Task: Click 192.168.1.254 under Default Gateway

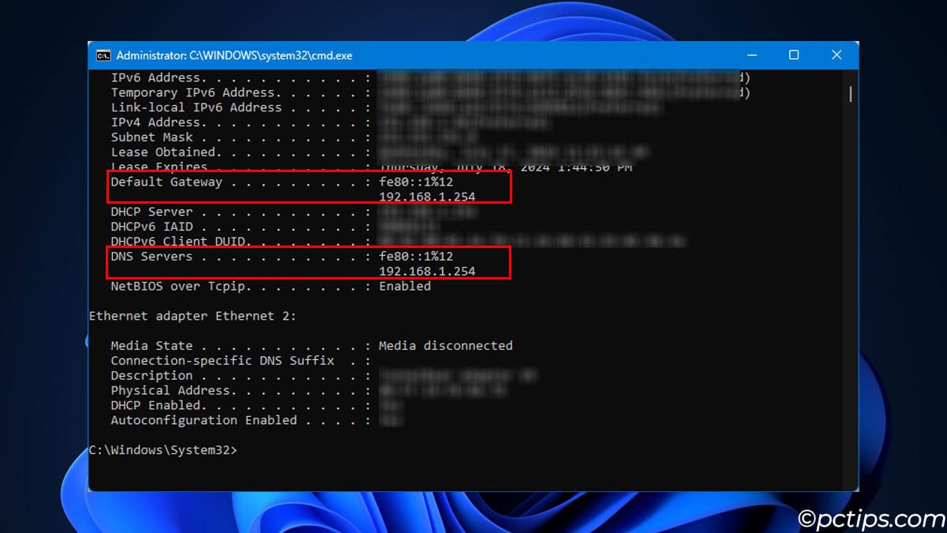Action: coord(427,197)
